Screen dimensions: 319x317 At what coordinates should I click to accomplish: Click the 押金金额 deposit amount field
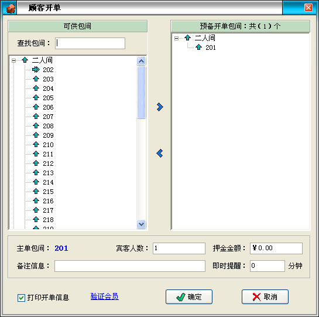click(276, 248)
